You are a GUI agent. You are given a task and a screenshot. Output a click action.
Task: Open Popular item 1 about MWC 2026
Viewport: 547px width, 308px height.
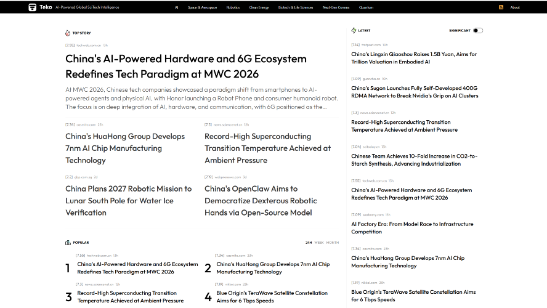[x=137, y=268]
